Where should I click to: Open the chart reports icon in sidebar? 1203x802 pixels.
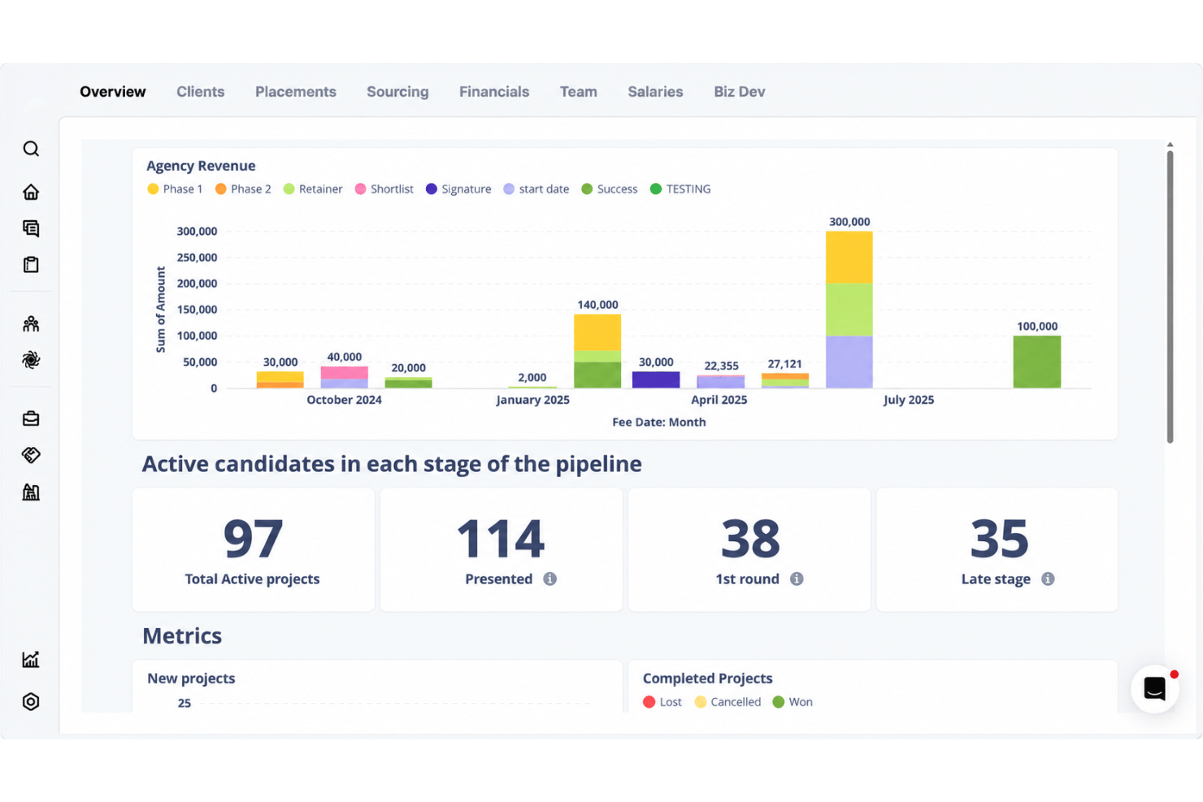pos(31,659)
